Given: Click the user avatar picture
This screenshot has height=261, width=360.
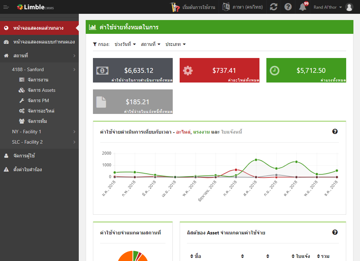Looking at the screenshot, I should click(349, 7).
